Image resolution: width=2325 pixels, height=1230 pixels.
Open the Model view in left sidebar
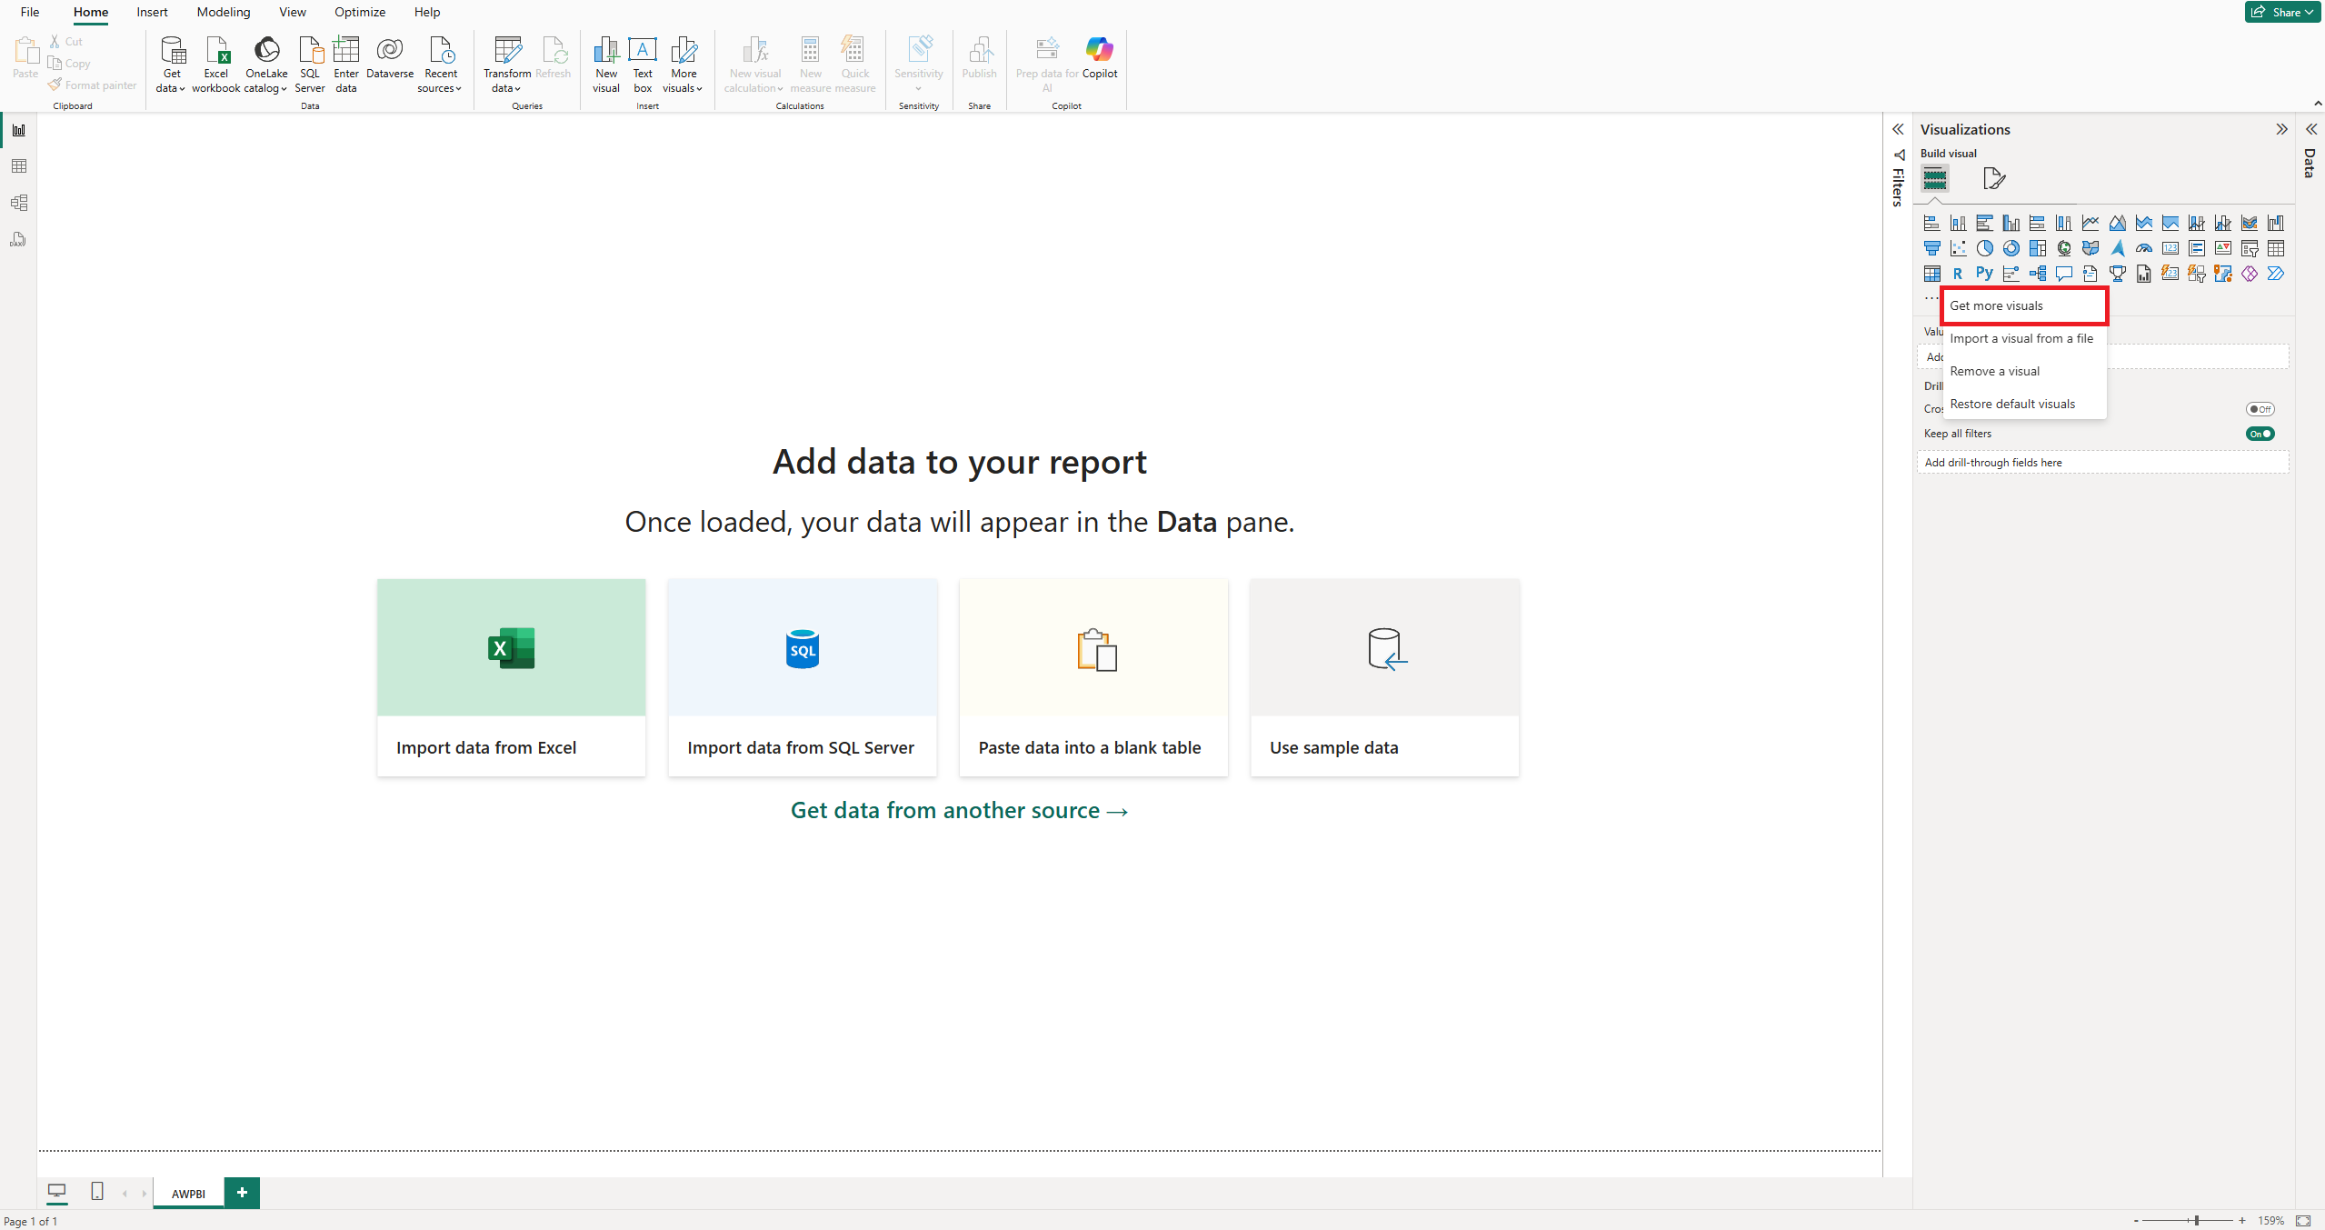point(18,203)
